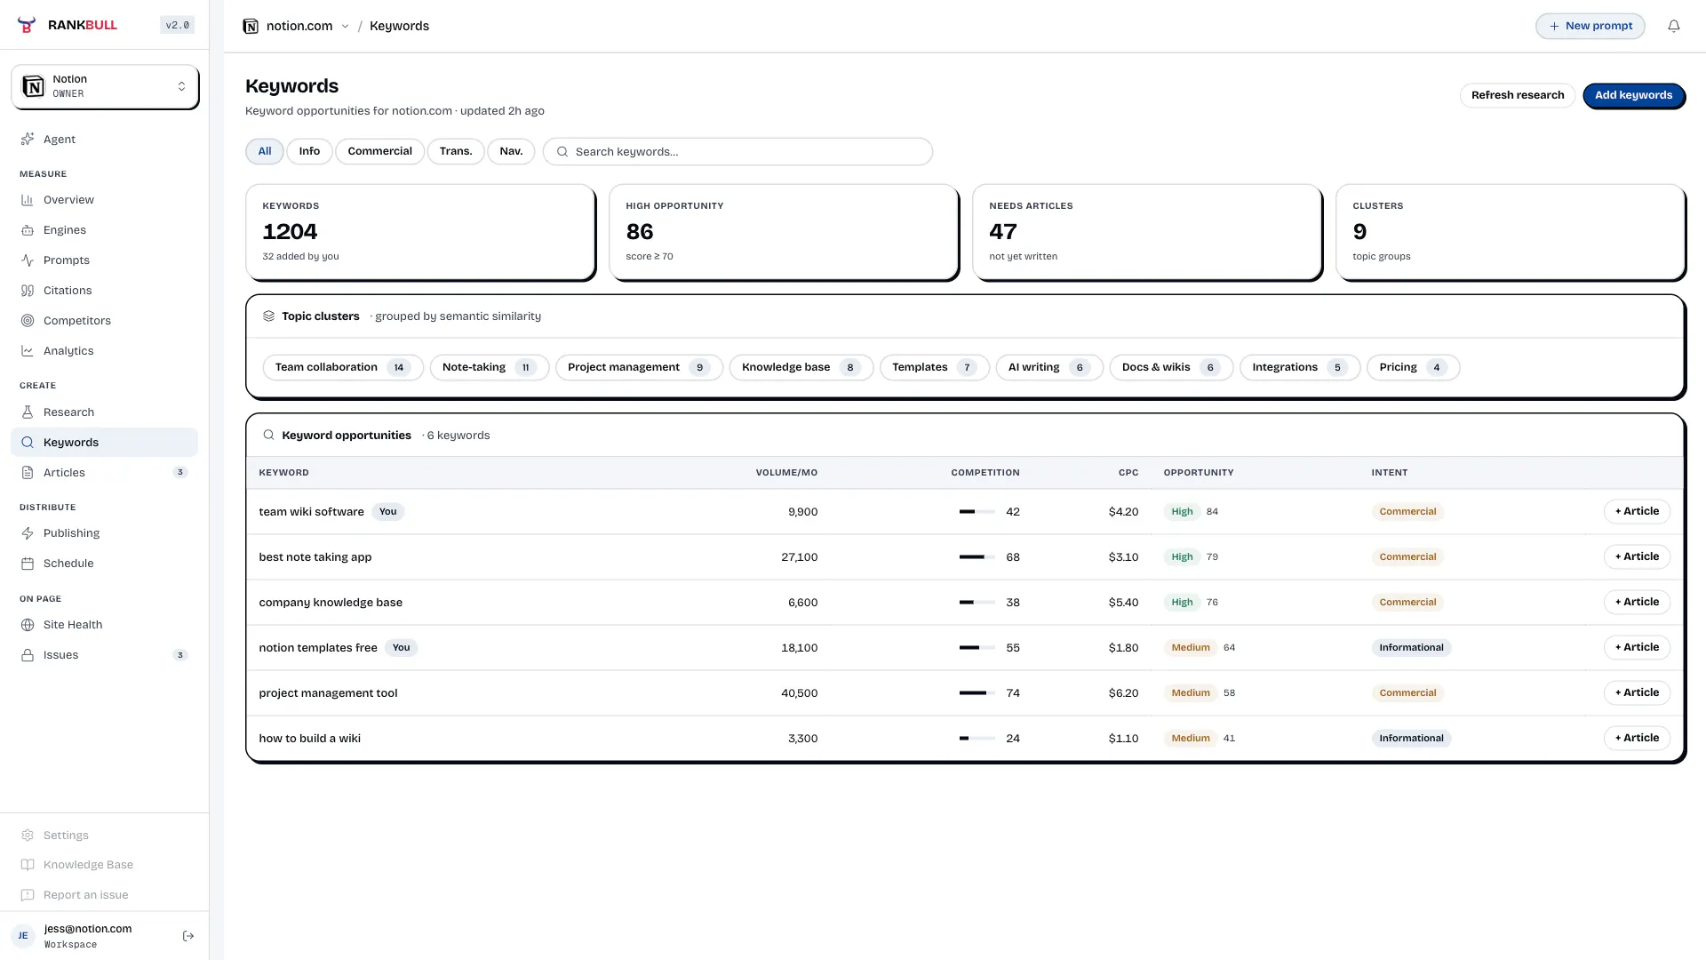The height and width of the screenshot is (960, 1706).
Task: Click the Report an issue icon
Action: (28, 895)
